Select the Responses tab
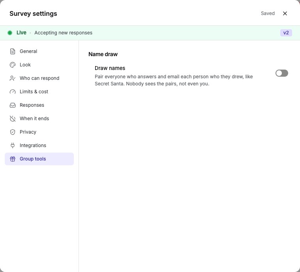This screenshot has height=272, width=300. (39, 105)
